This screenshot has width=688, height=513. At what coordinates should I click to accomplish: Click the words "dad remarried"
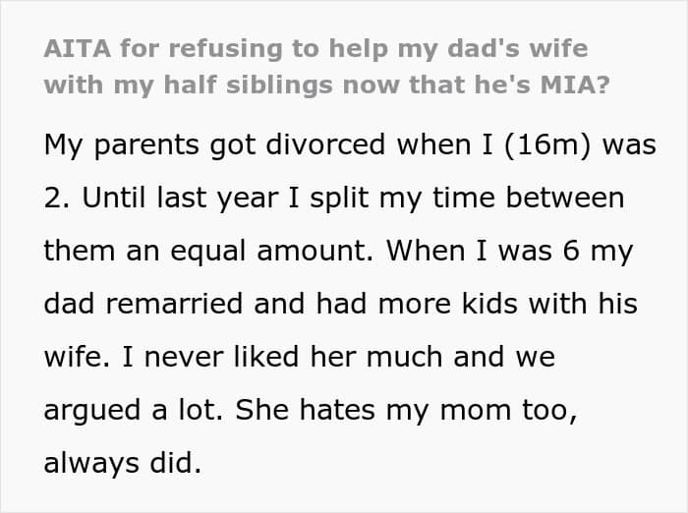tap(143, 304)
